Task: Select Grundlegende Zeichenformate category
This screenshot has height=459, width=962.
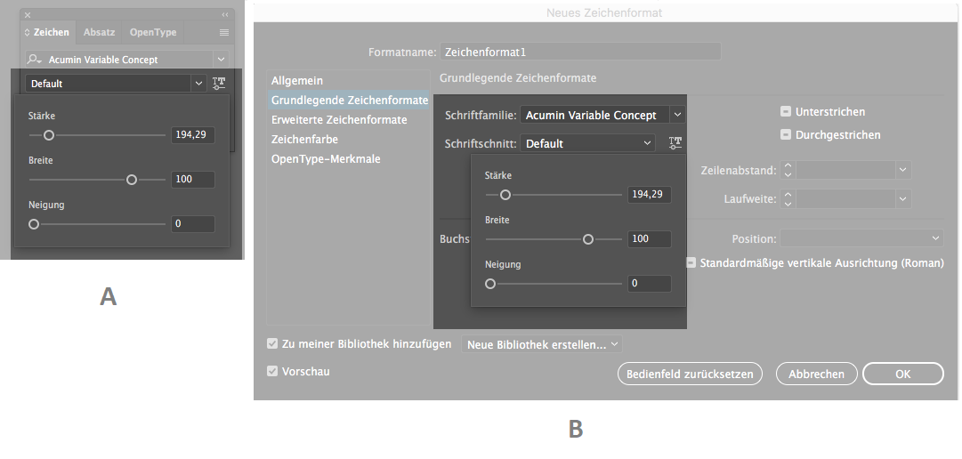Action: 349,100
